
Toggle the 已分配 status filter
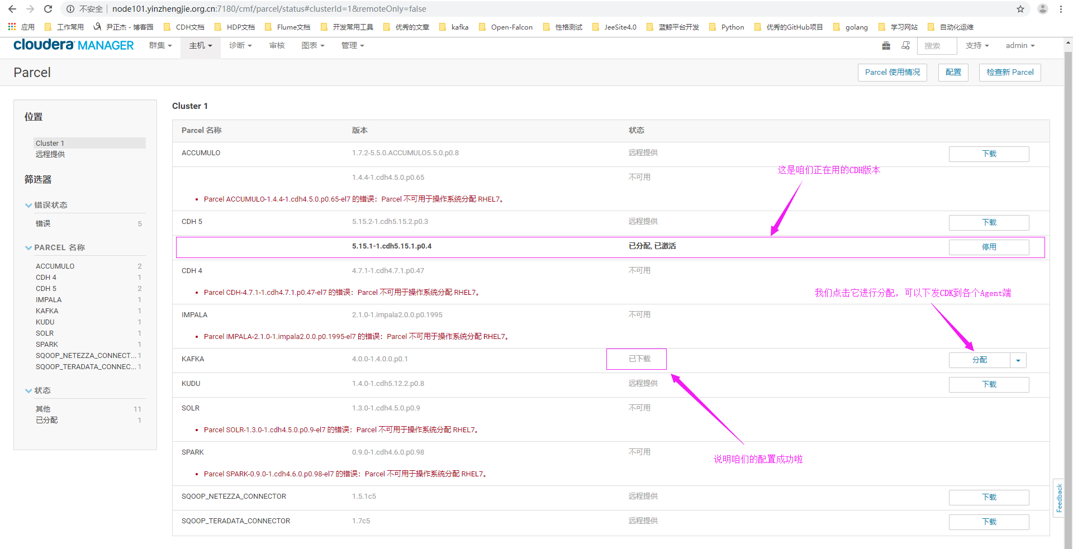coord(46,419)
